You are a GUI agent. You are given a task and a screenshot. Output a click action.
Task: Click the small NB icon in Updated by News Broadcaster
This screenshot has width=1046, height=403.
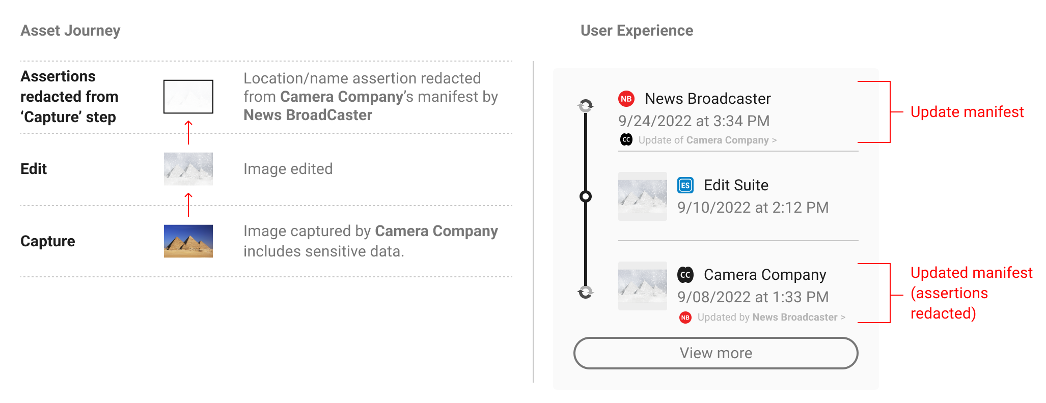click(685, 318)
